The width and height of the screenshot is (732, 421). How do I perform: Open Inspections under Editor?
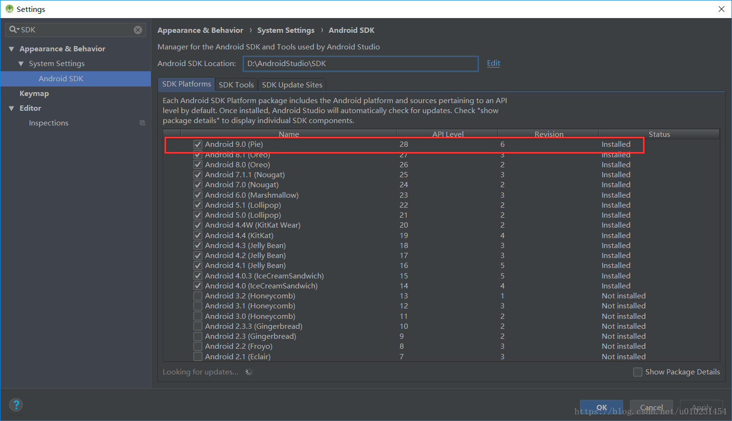point(49,123)
